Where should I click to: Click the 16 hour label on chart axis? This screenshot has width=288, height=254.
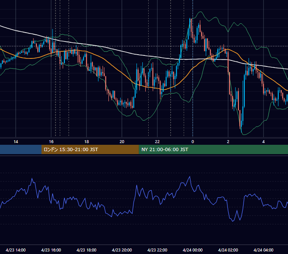coord(51,142)
